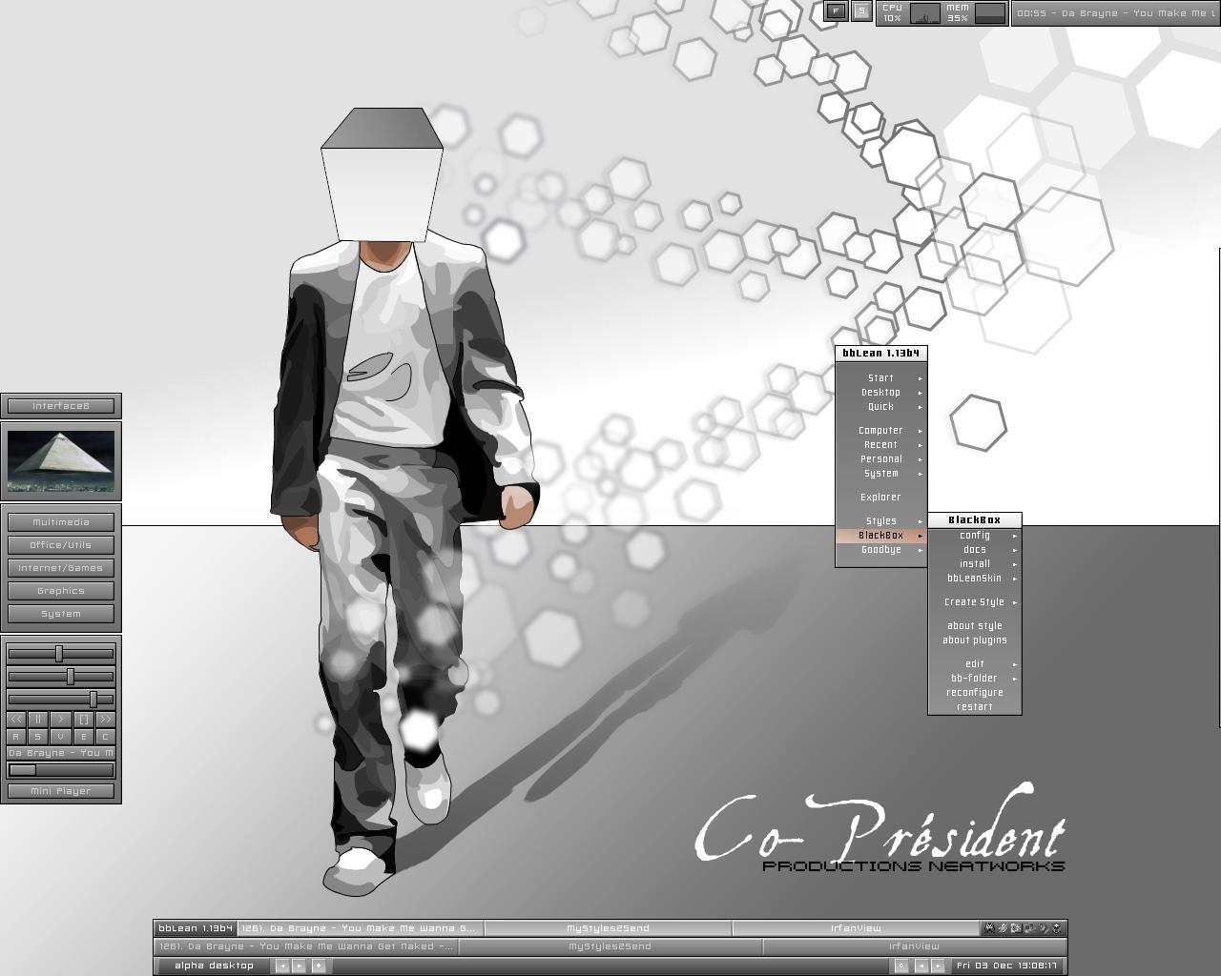The width and height of the screenshot is (1221, 976).
Task: Open the Interface6 button
Action: click(61, 406)
